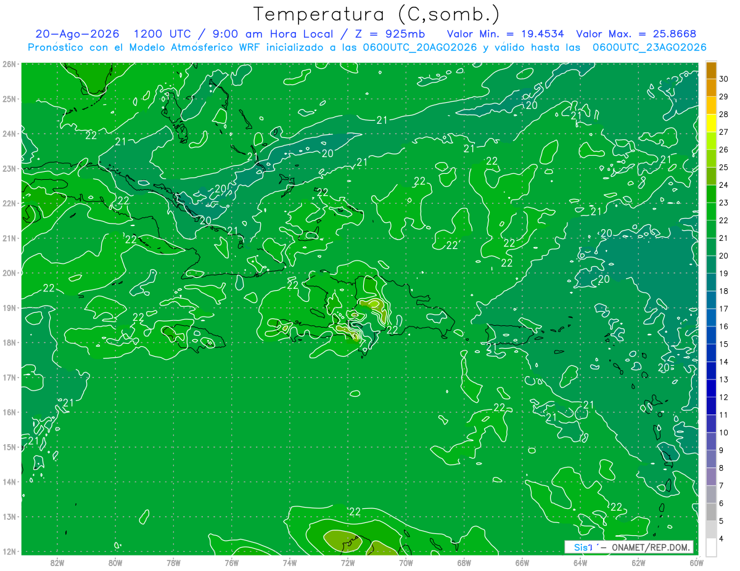740x571 pixels.
Task: Click the 64W longitude axis label
Action: pos(580,562)
